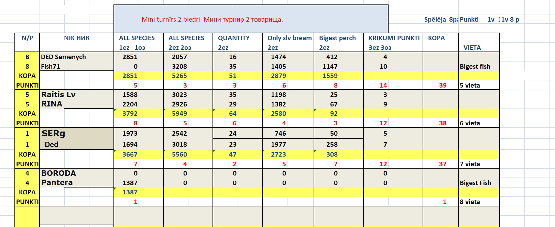Click the name 'DED Semenych'
Viewport: 555px width, 227px height.
[x=64, y=57]
